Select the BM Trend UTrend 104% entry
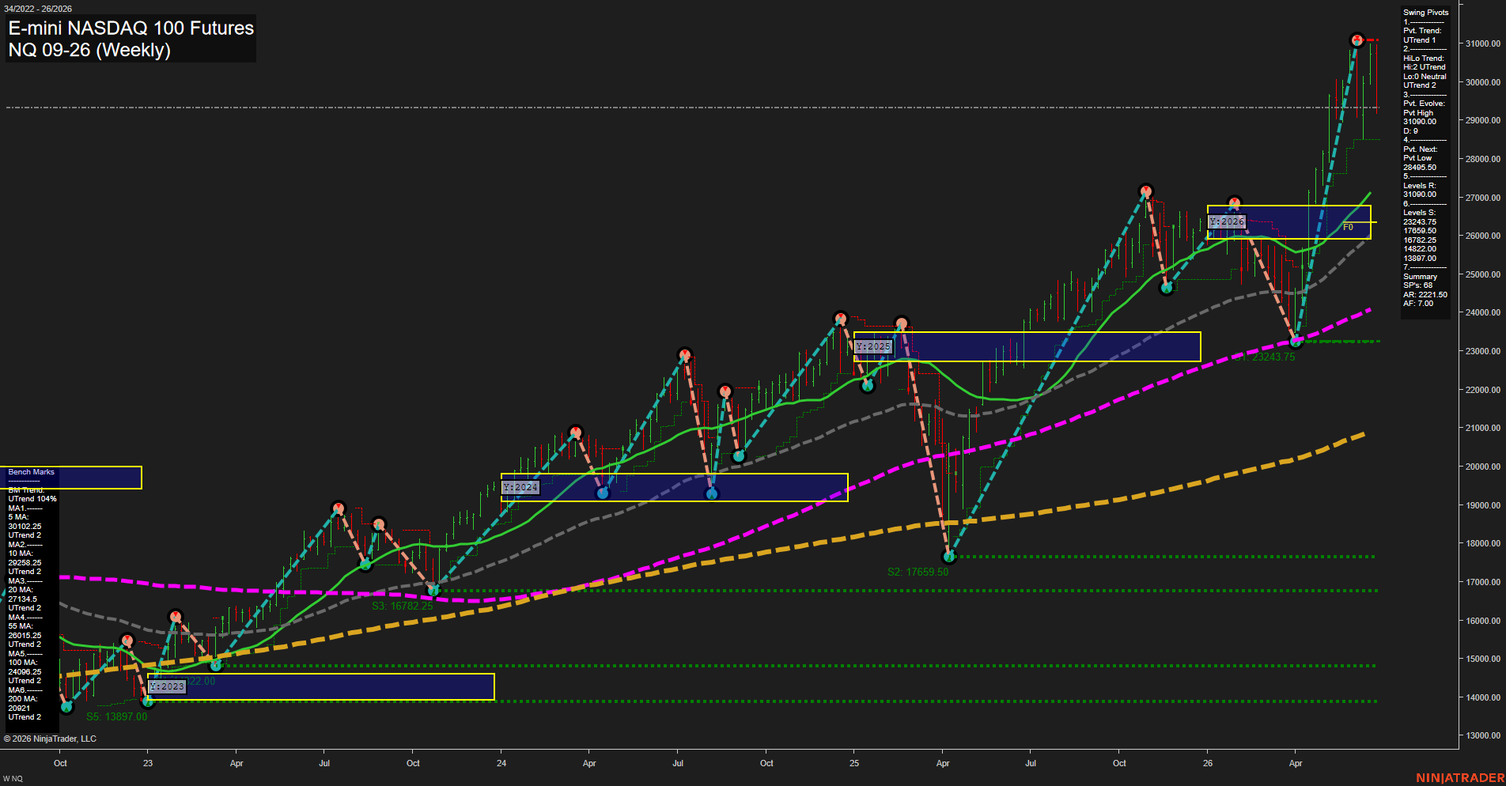The height and width of the screenshot is (786, 1506). tap(32, 495)
